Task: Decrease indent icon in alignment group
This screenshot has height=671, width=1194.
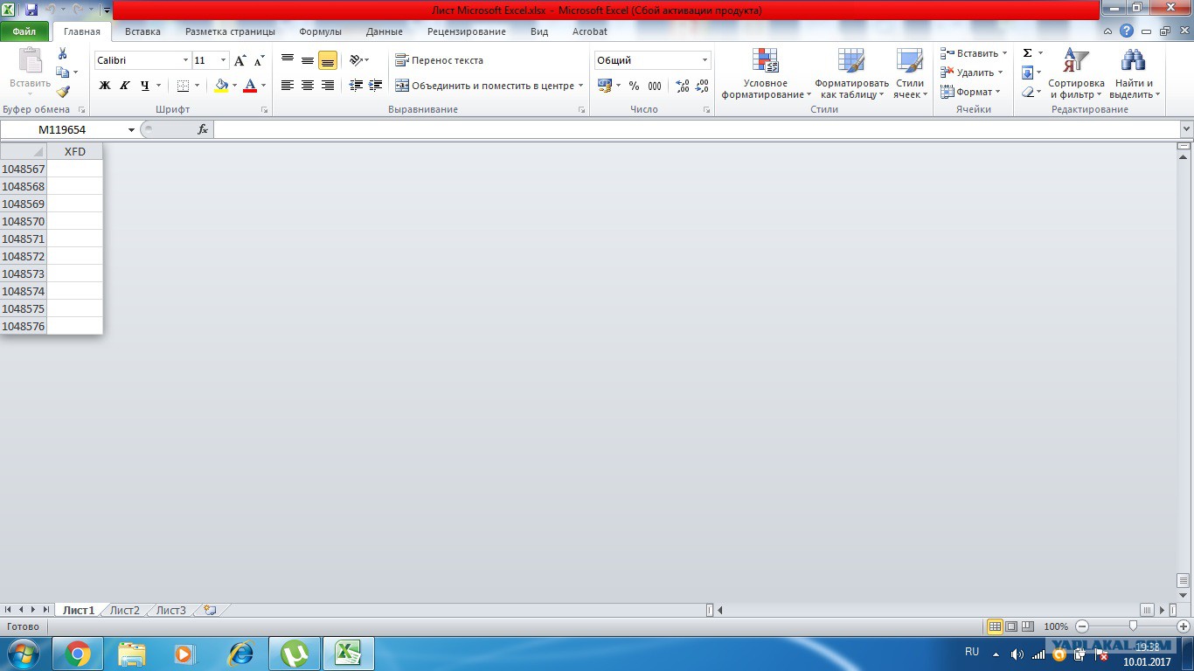Action: pos(356,86)
